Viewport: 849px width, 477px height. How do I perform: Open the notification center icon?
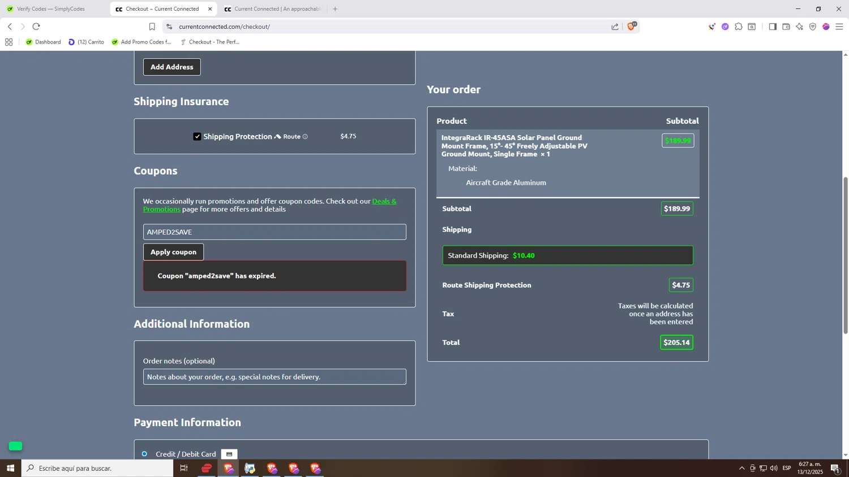[x=835, y=468]
